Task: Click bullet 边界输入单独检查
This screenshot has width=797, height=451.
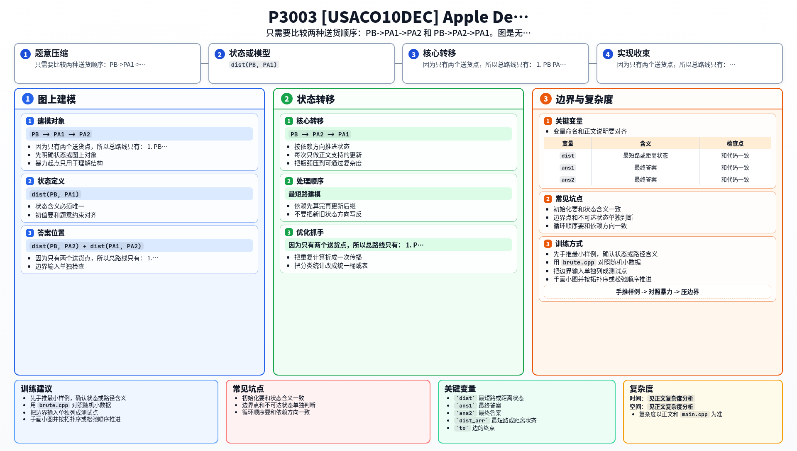Action: [60, 267]
